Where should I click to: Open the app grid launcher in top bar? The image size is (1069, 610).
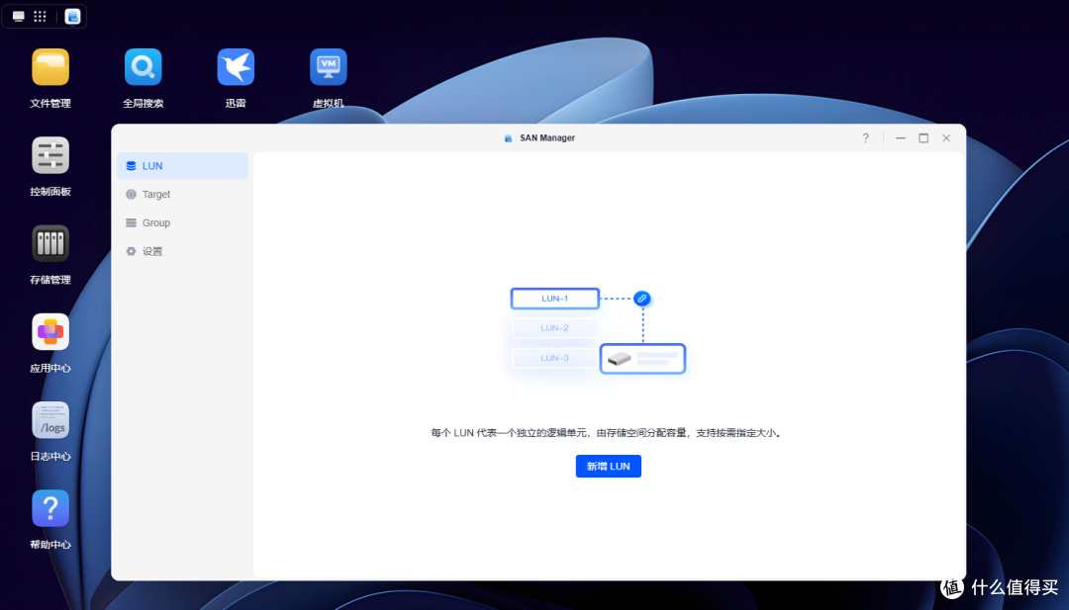41,17
